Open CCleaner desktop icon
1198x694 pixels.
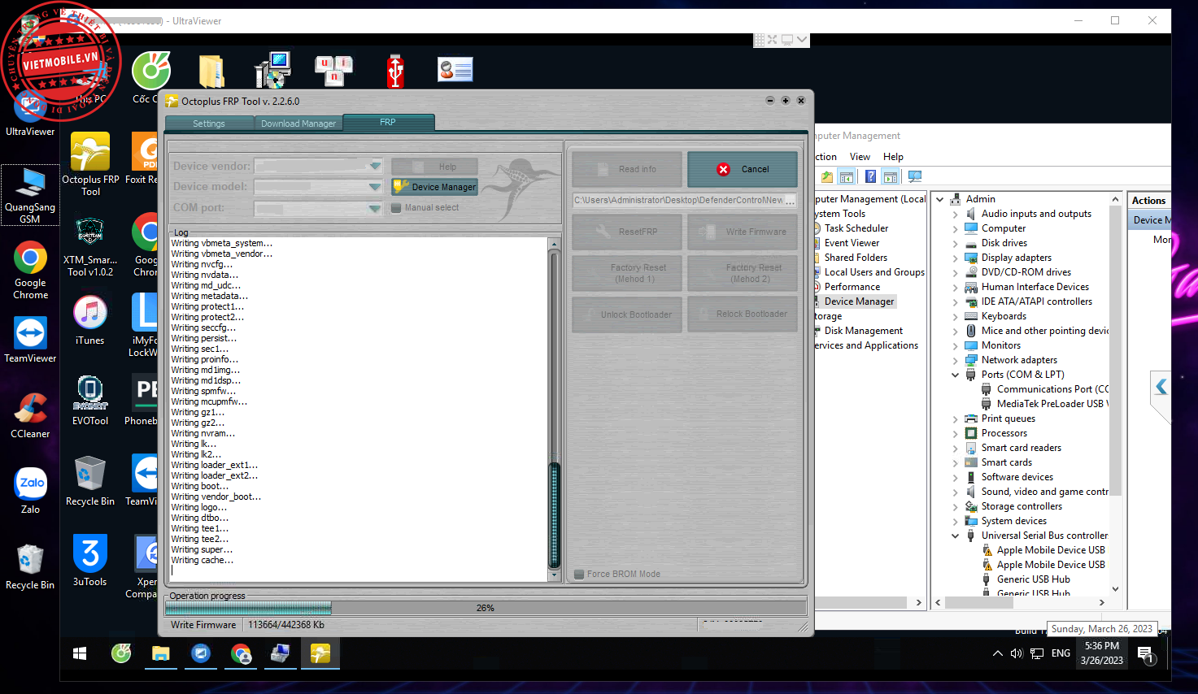pyautogui.click(x=30, y=415)
